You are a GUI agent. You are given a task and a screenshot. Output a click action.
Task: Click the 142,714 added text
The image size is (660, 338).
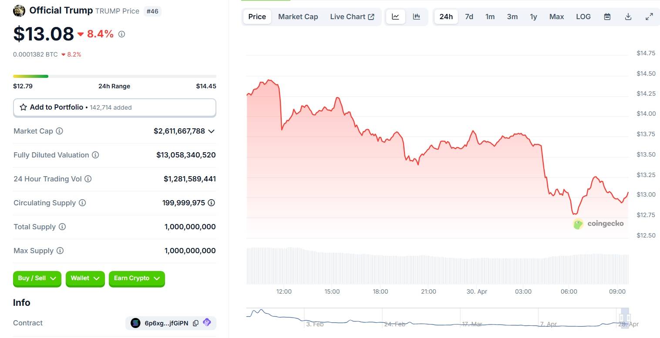click(x=111, y=107)
